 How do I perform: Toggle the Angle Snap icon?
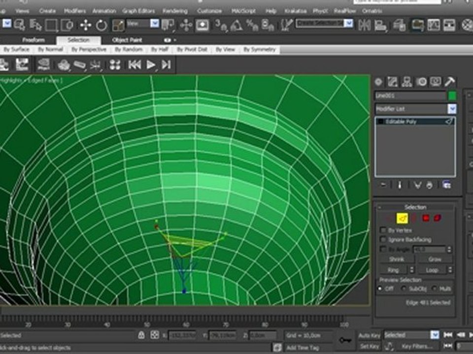[236, 25]
